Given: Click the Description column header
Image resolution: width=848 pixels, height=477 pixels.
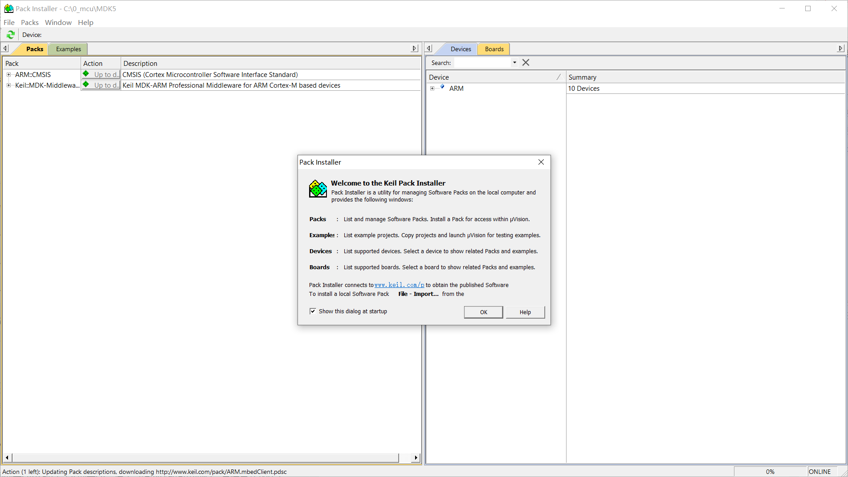Looking at the screenshot, I should tap(271, 64).
